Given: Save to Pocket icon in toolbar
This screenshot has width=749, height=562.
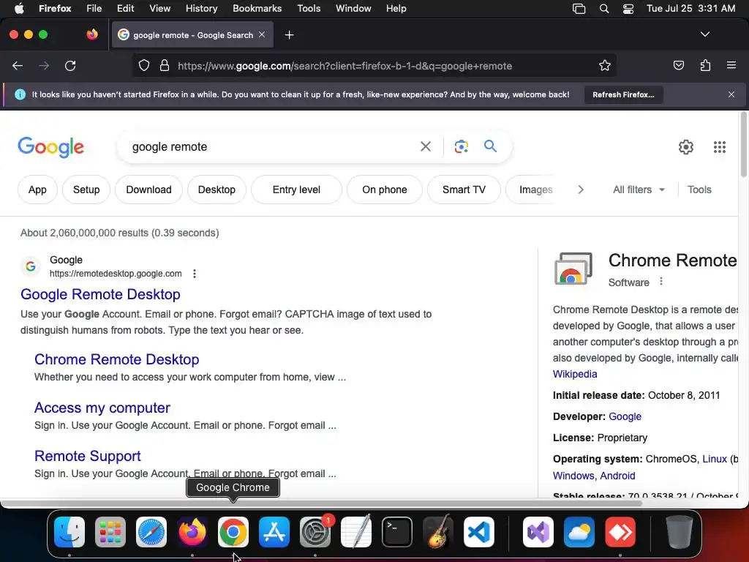Looking at the screenshot, I should (678, 66).
